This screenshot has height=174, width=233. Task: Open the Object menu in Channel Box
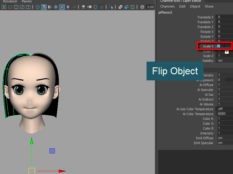(195, 6)
